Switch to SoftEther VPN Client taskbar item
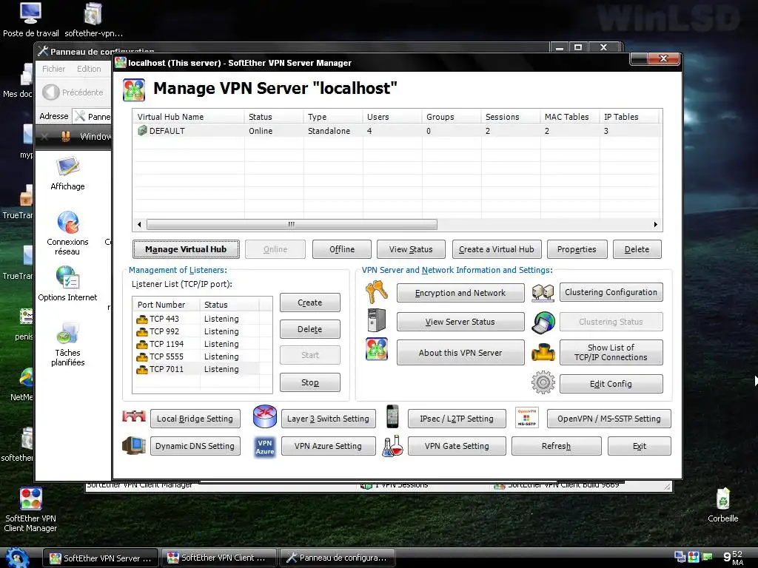758x568 pixels. (218, 558)
